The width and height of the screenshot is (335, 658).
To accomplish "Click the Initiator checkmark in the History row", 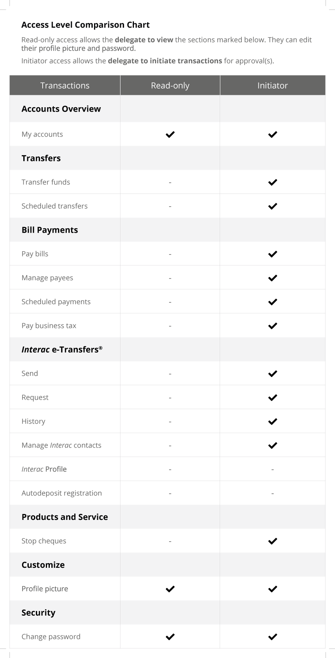I will click(x=273, y=421).
